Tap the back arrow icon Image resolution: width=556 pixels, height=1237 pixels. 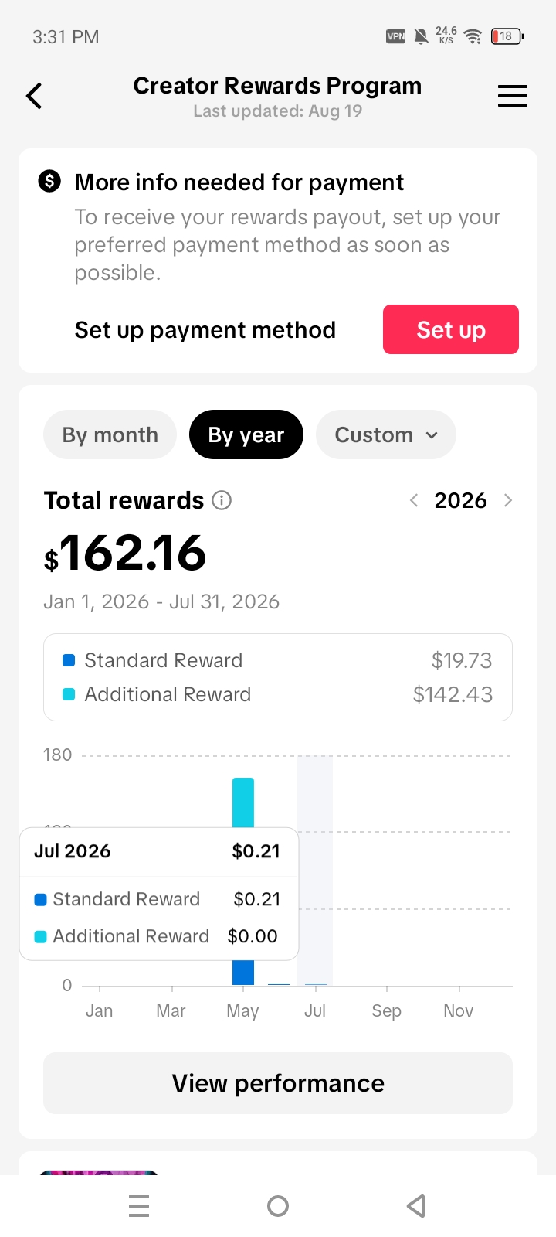34,96
